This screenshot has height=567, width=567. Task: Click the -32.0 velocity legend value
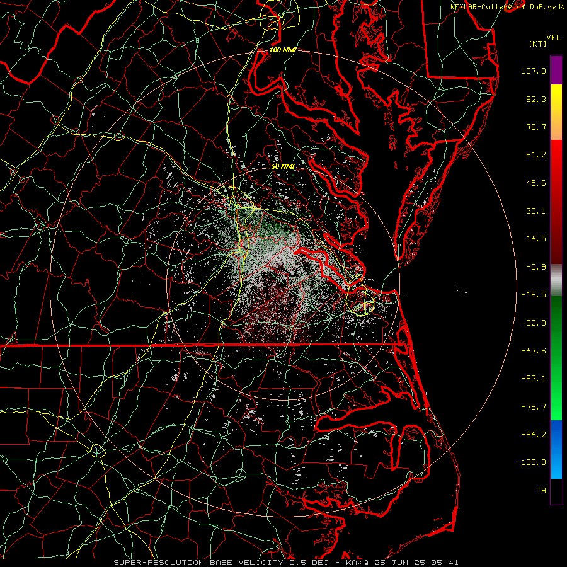534,323
